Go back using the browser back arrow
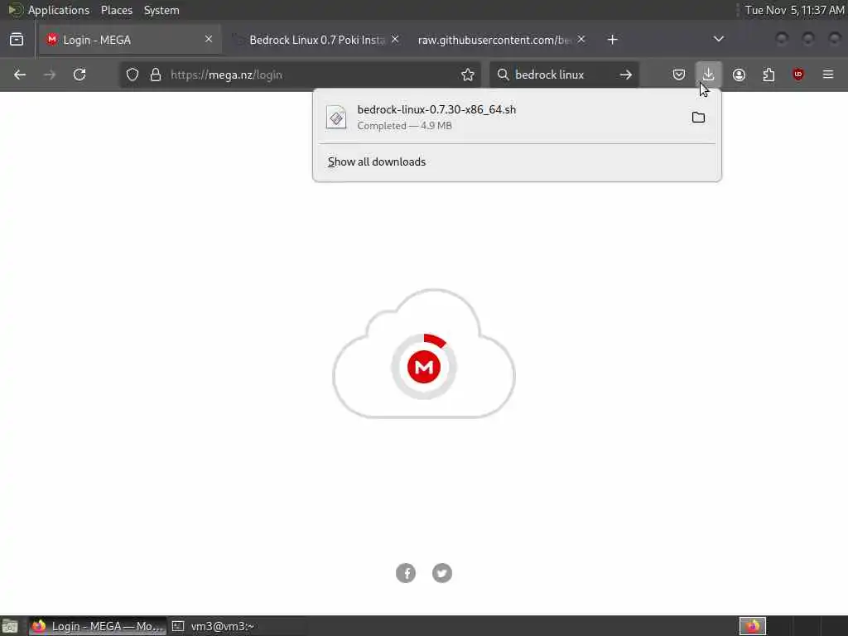848x636 pixels. [20, 75]
